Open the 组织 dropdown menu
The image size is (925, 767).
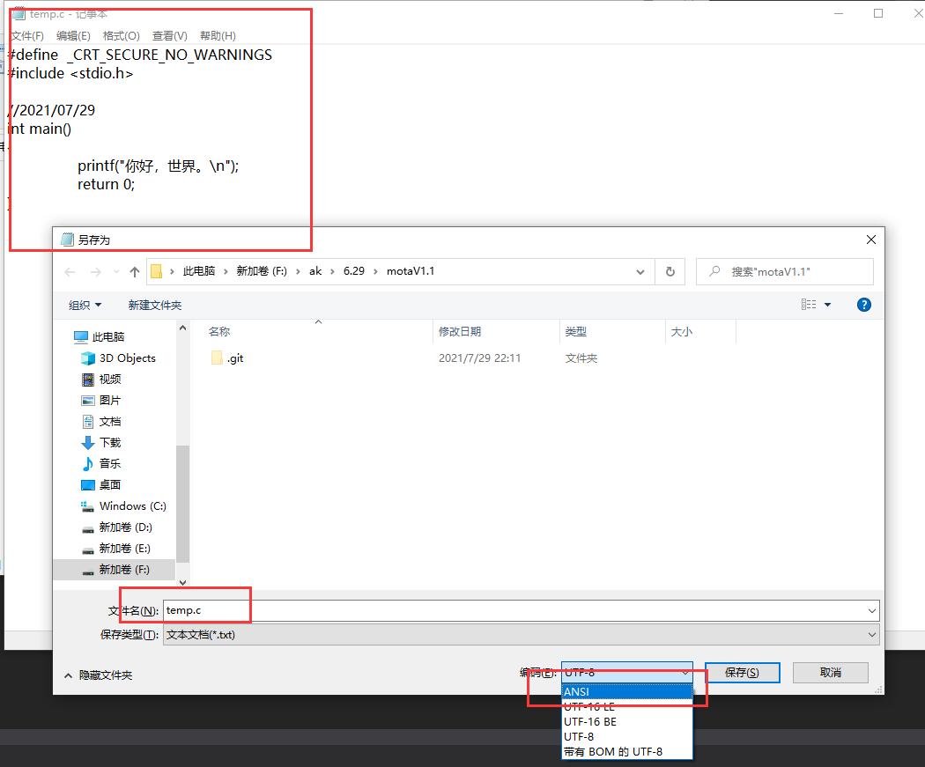(x=85, y=306)
